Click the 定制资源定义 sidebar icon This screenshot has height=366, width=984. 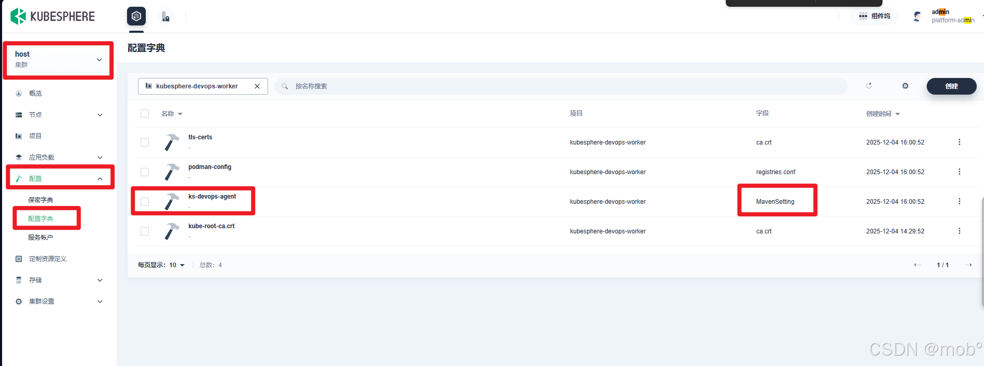(x=19, y=259)
